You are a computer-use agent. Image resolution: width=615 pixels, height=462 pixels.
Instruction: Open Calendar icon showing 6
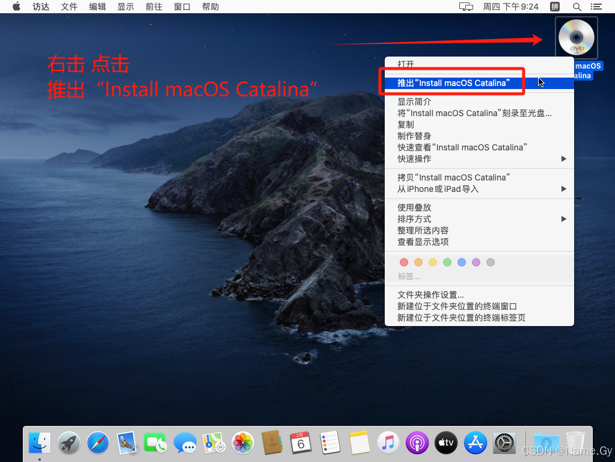301,443
